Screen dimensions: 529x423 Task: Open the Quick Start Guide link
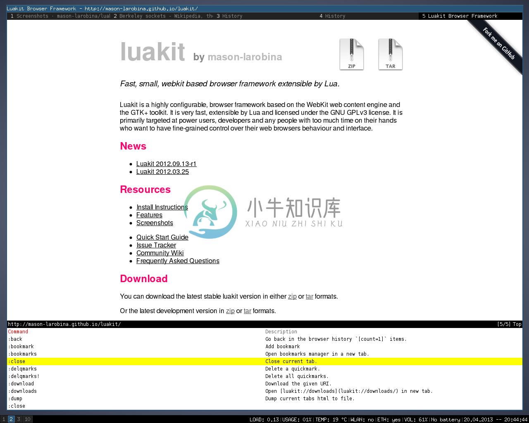coord(162,238)
